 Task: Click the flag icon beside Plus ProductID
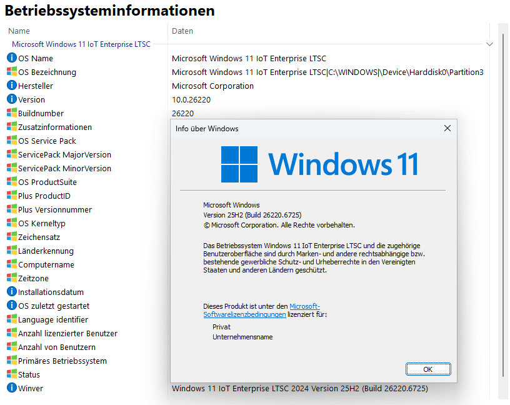12,195
